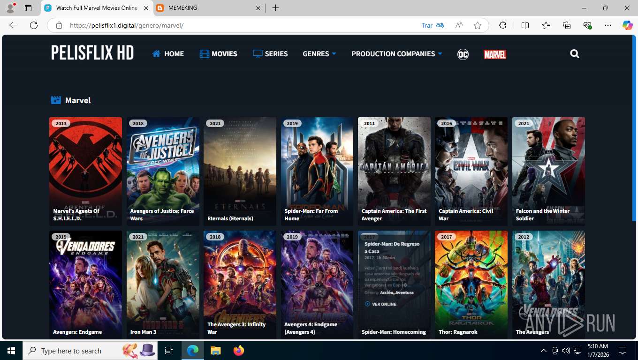Open Falcon and the Winter Soldier poster

click(548, 172)
